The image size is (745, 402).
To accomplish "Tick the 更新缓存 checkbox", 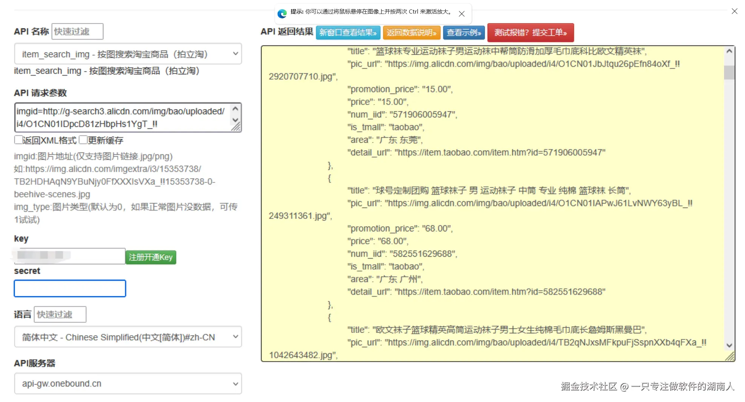I will pos(83,140).
